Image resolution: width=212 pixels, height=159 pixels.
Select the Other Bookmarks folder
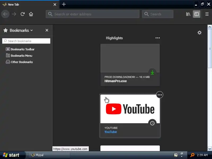(19, 62)
